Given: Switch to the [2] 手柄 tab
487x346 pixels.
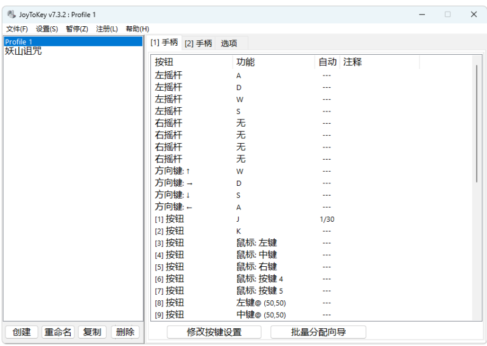Looking at the screenshot, I should pos(198,43).
